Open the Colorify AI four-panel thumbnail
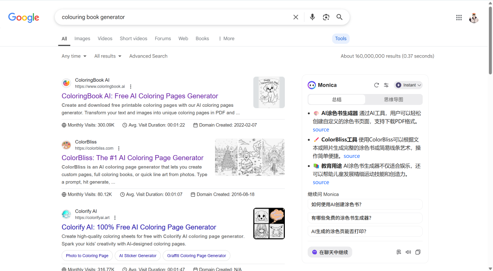 [269, 224]
